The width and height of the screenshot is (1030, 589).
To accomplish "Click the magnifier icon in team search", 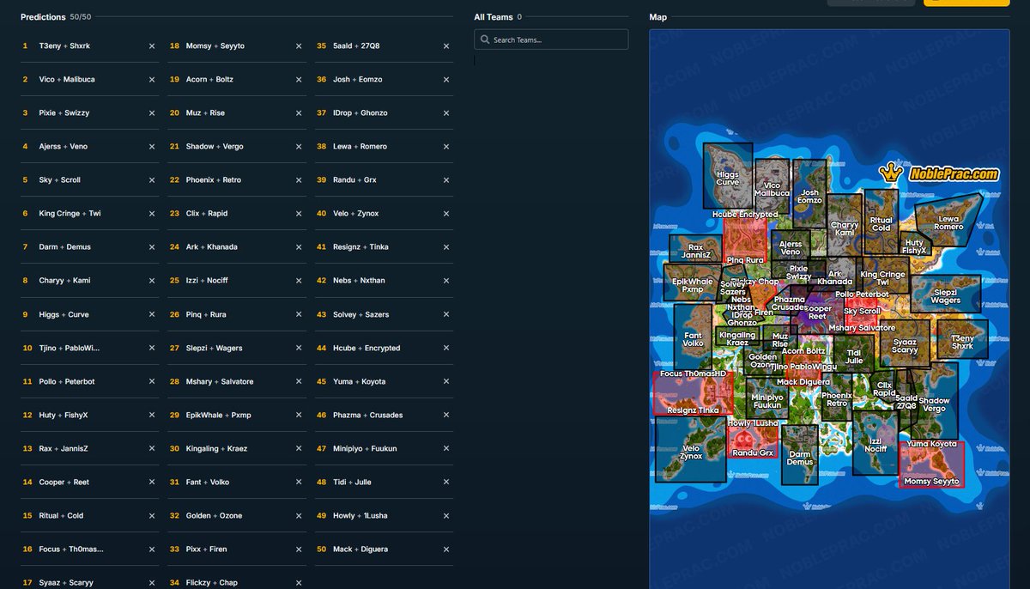I will click(486, 39).
